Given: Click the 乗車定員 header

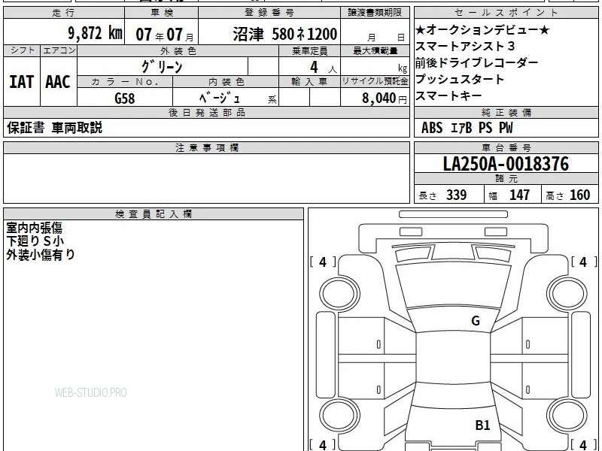Looking at the screenshot, I should coord(309,50).
